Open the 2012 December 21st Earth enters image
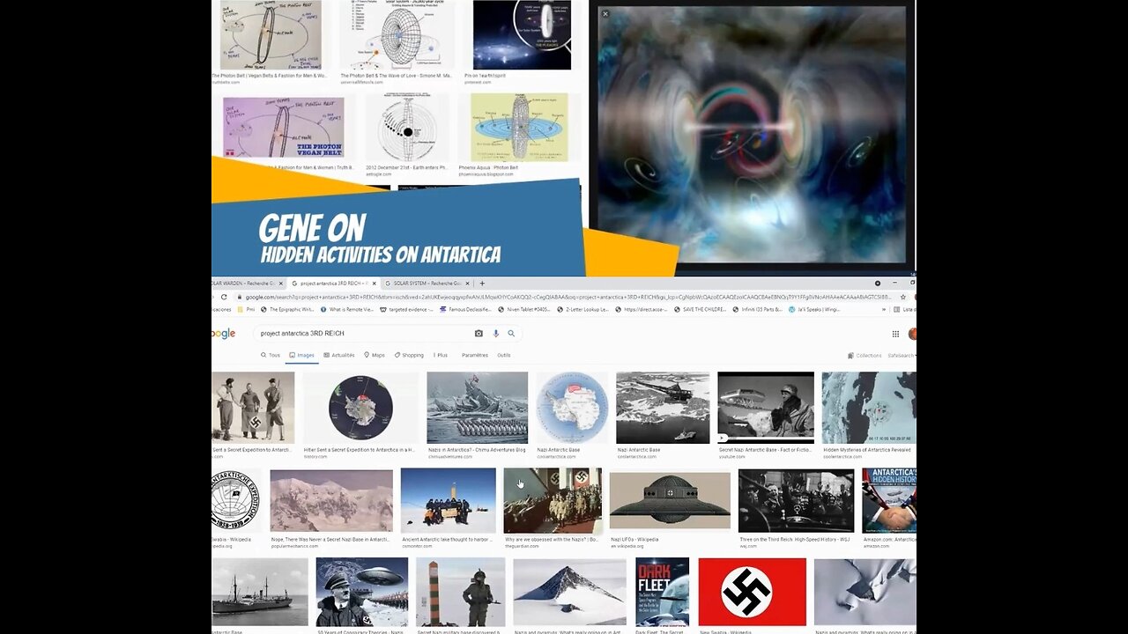Viewport: 1128px width, 634px height. tap(407, 127)
